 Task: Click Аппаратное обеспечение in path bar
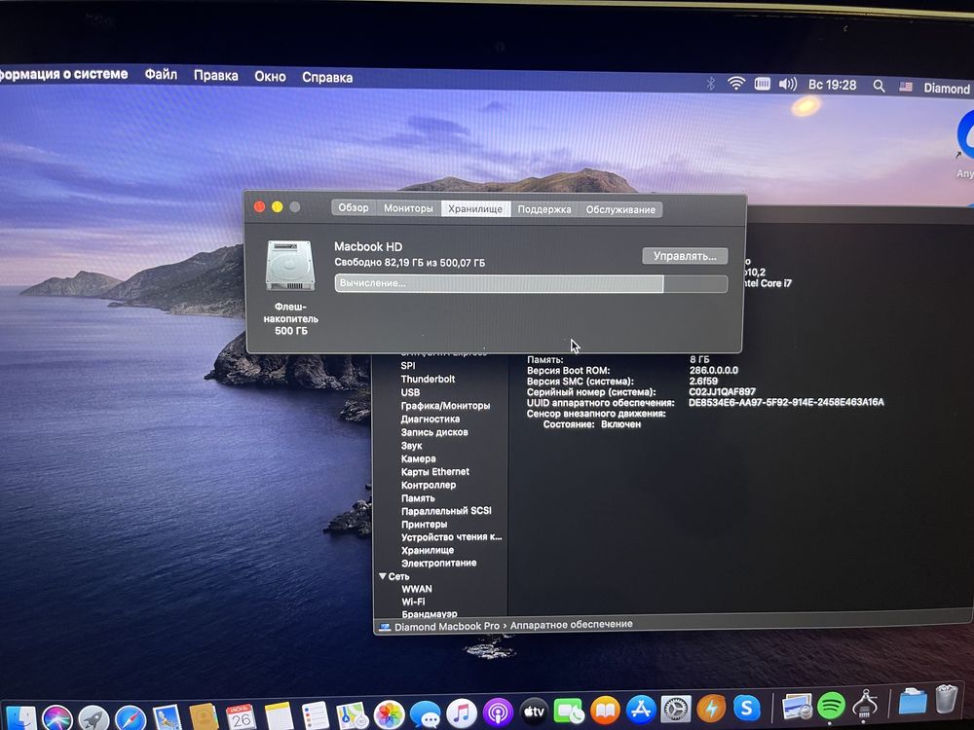coord(571,625)
